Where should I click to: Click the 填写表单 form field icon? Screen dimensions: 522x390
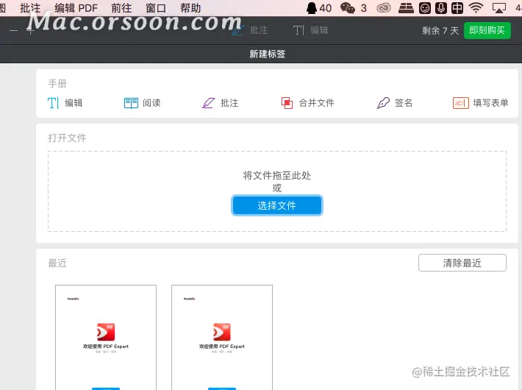point(461,103)
